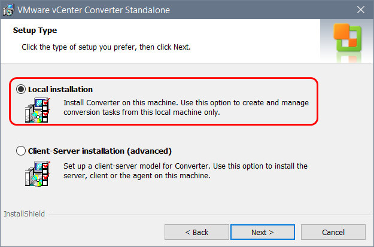
Task: Close the VMware Converter installer window
Action: [x=361, y=10]
